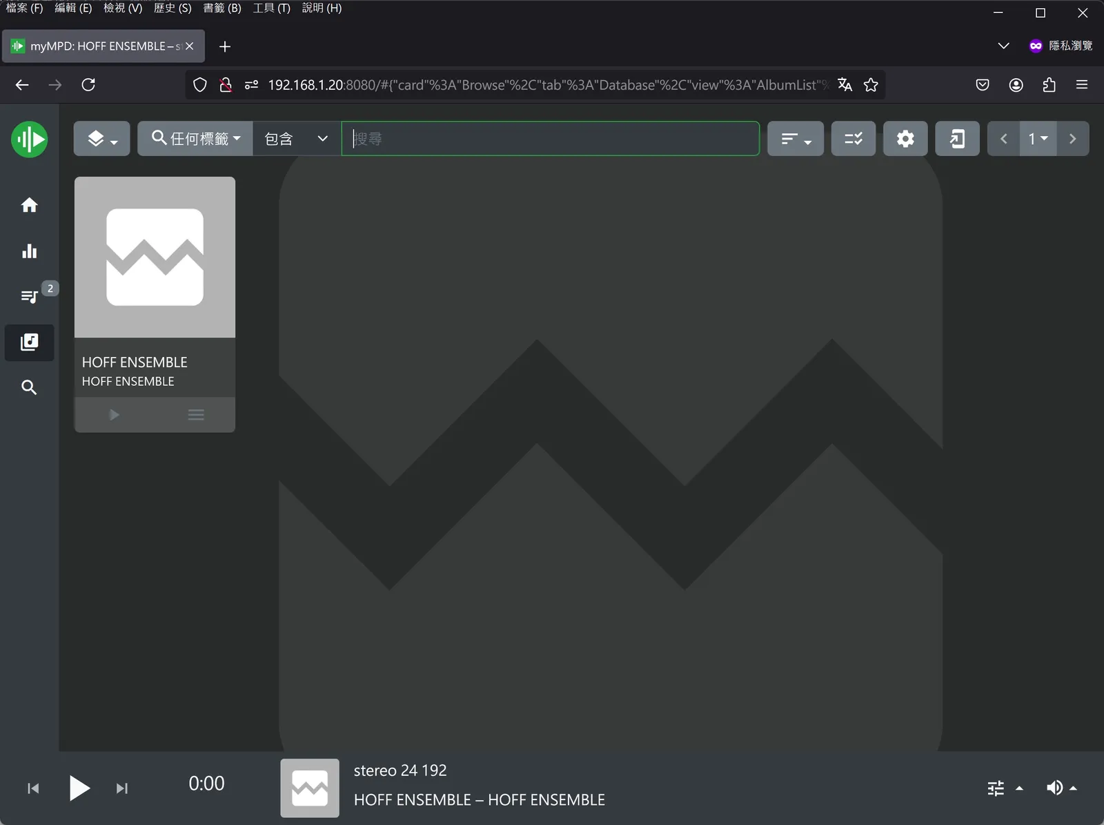Bookmark this page with the star icon
The width and height of the screenshot is (1104, 825).
point(871,85)
